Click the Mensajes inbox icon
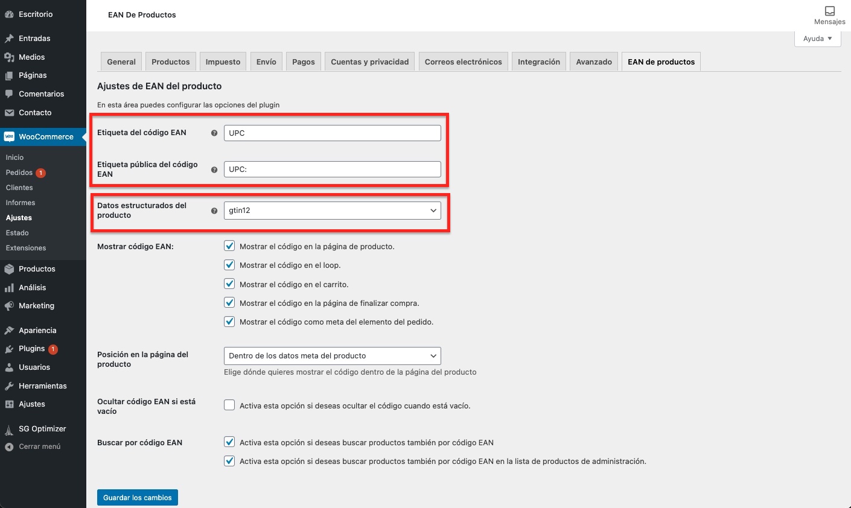851x508 pixels. click(x=829, y=11)
